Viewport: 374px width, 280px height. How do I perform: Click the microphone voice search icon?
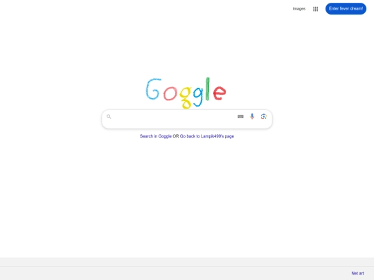[252, 116]
